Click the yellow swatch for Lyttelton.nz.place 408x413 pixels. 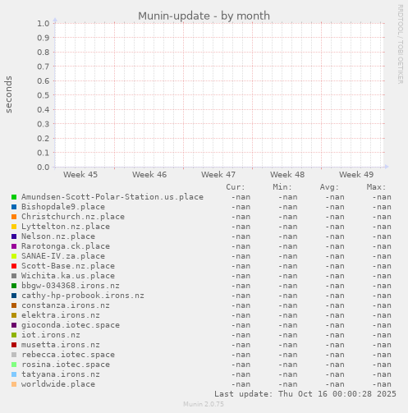(x=14, y=227)
